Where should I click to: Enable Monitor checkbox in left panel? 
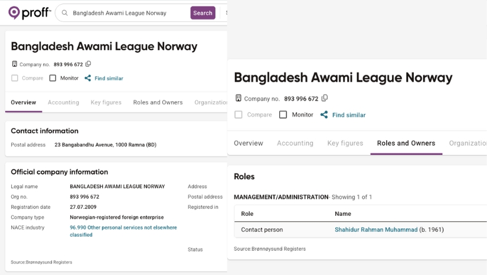tap(53, 78)
